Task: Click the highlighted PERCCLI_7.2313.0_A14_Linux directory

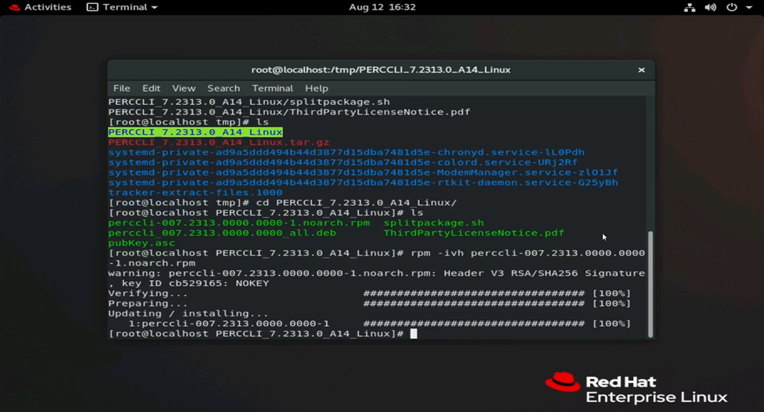Action: click(x=195, y=132)
